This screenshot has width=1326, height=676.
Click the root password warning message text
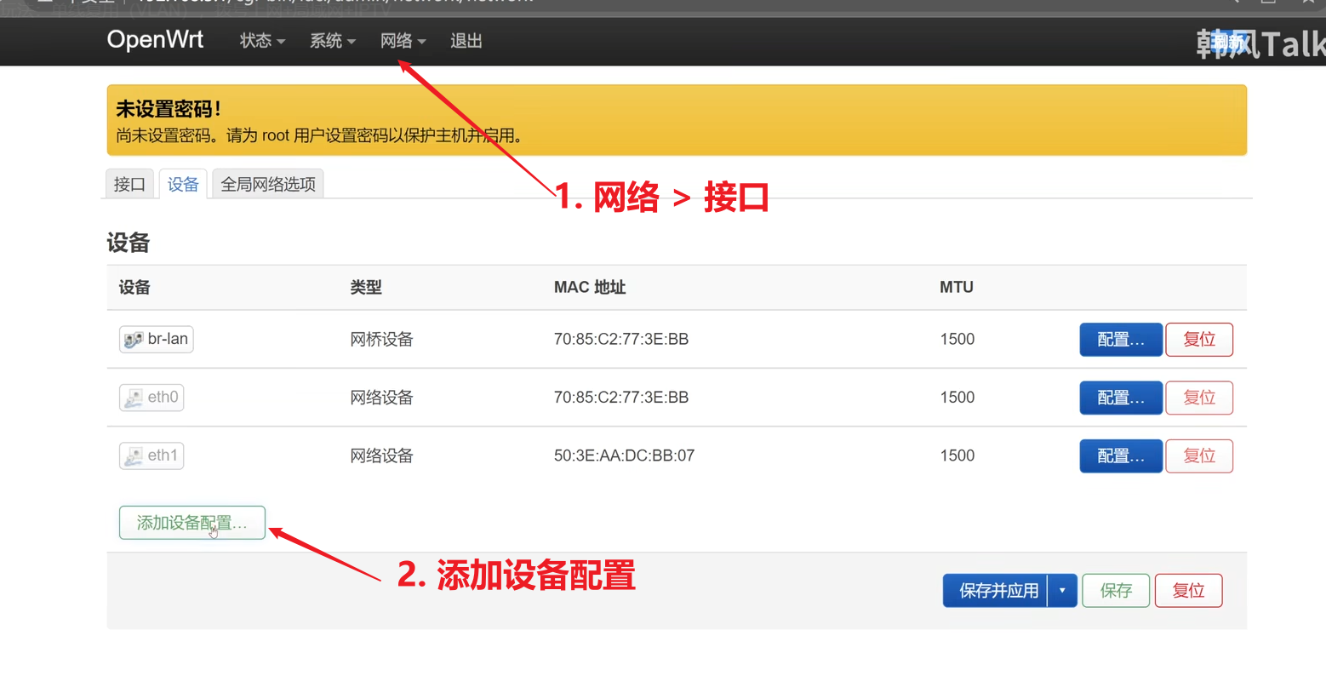[x=319, y=135]
